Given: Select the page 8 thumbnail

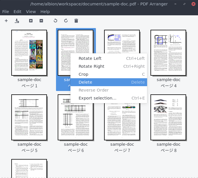Looking at the screenshot, I should pos(168,117).
